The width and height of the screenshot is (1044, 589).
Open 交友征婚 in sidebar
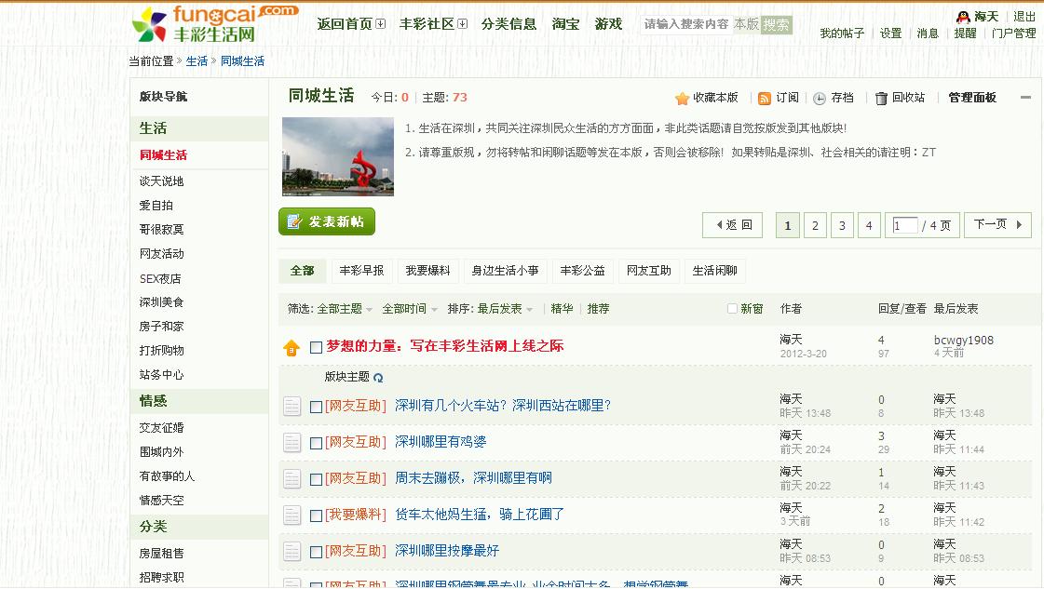[162, 428]
